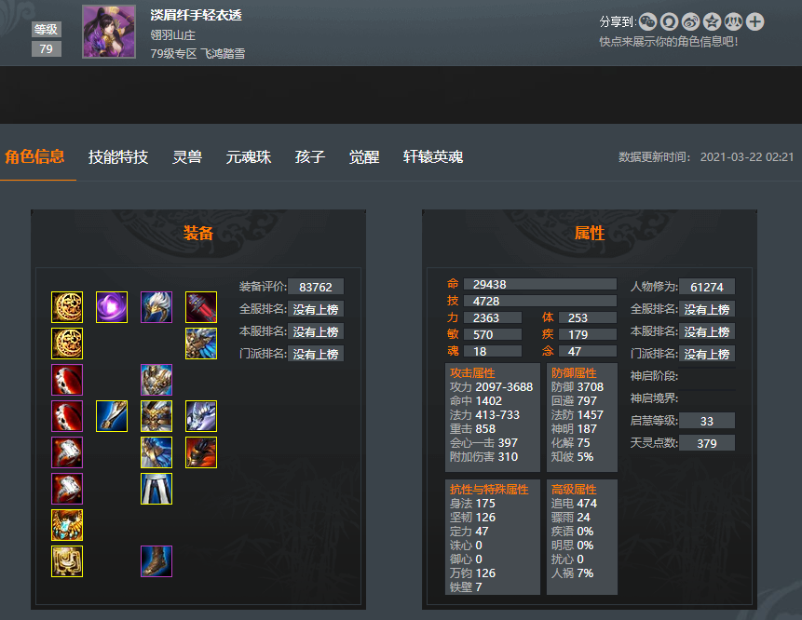Open the 孩子 tab
This screenshot has height=620, width=802.
(x=310, y=157)
